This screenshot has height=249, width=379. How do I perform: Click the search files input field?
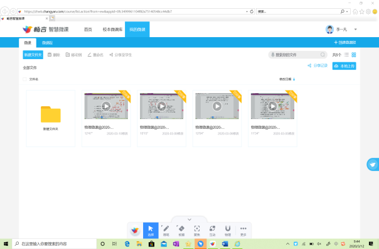pos(297,55)
